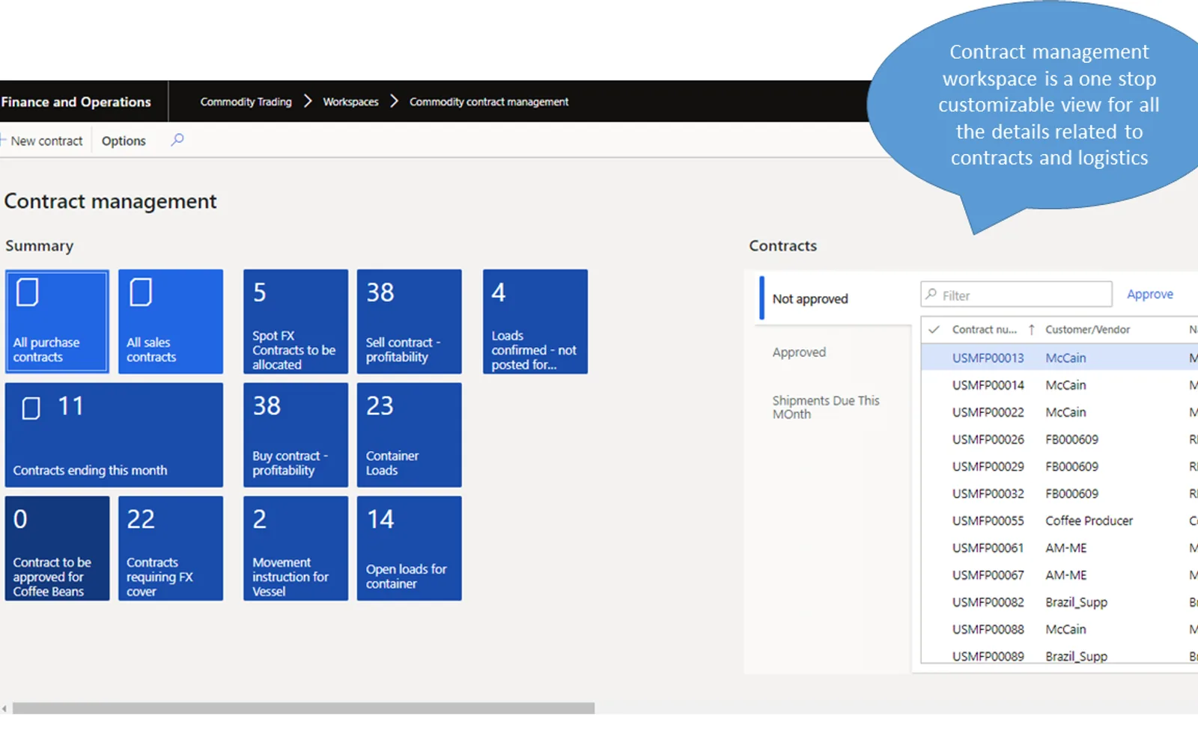Open Contracts ending this month tile
Image resolution: width=1198 pixels, height=748 pixels.
click(x=114, y=435)
